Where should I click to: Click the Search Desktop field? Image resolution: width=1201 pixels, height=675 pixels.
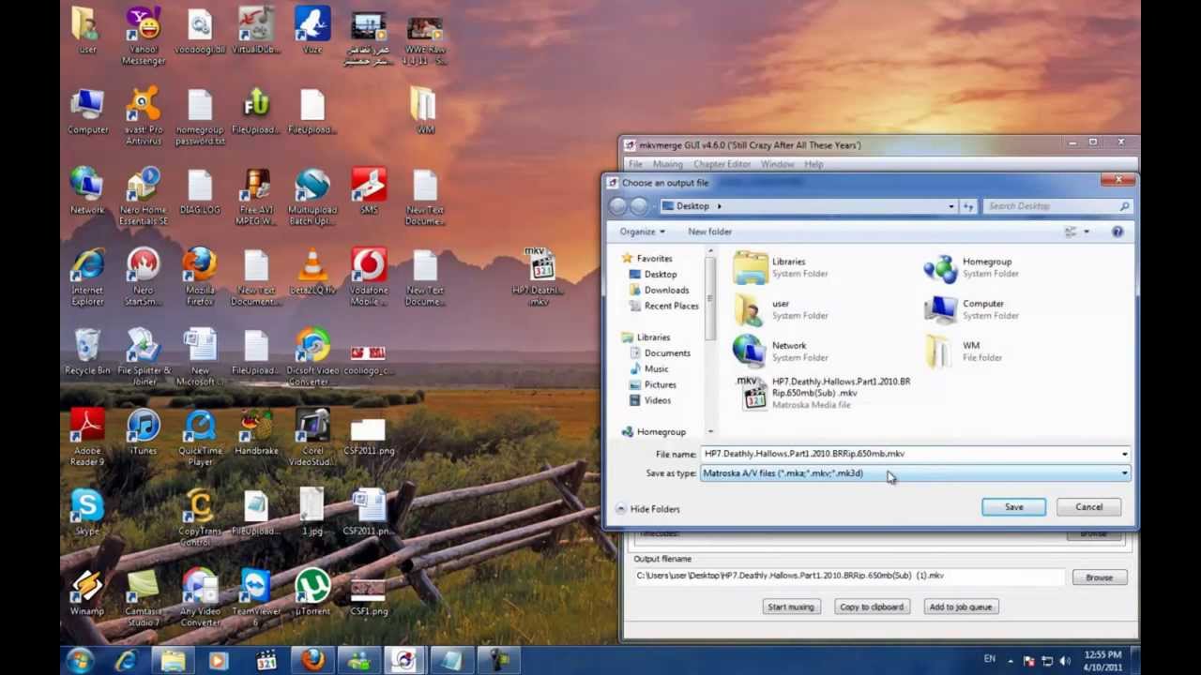[x=1057, y=206]
